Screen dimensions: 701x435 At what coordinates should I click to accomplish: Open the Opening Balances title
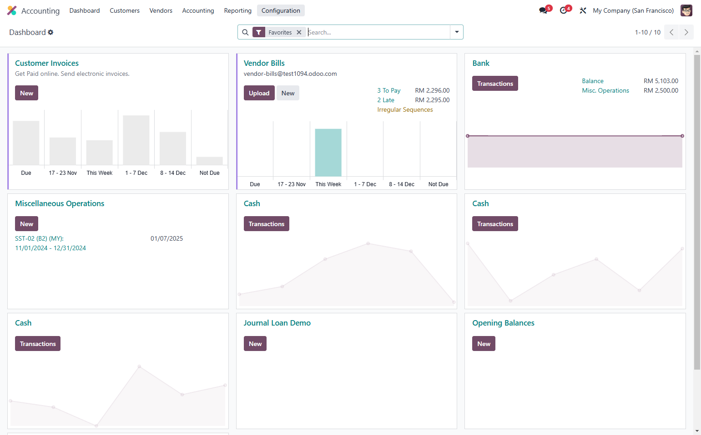click(503, 323)
